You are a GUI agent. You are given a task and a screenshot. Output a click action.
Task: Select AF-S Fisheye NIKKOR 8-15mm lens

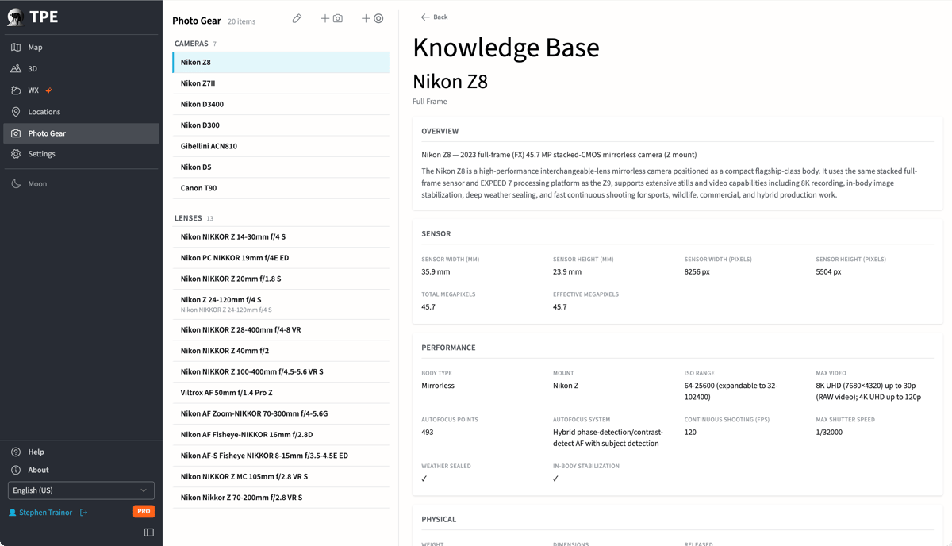click(281, 456)
